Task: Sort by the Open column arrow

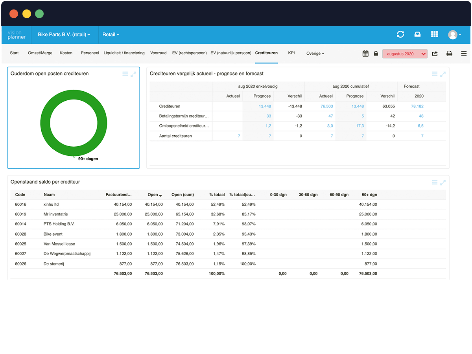Action: click(x=160, y=195)
